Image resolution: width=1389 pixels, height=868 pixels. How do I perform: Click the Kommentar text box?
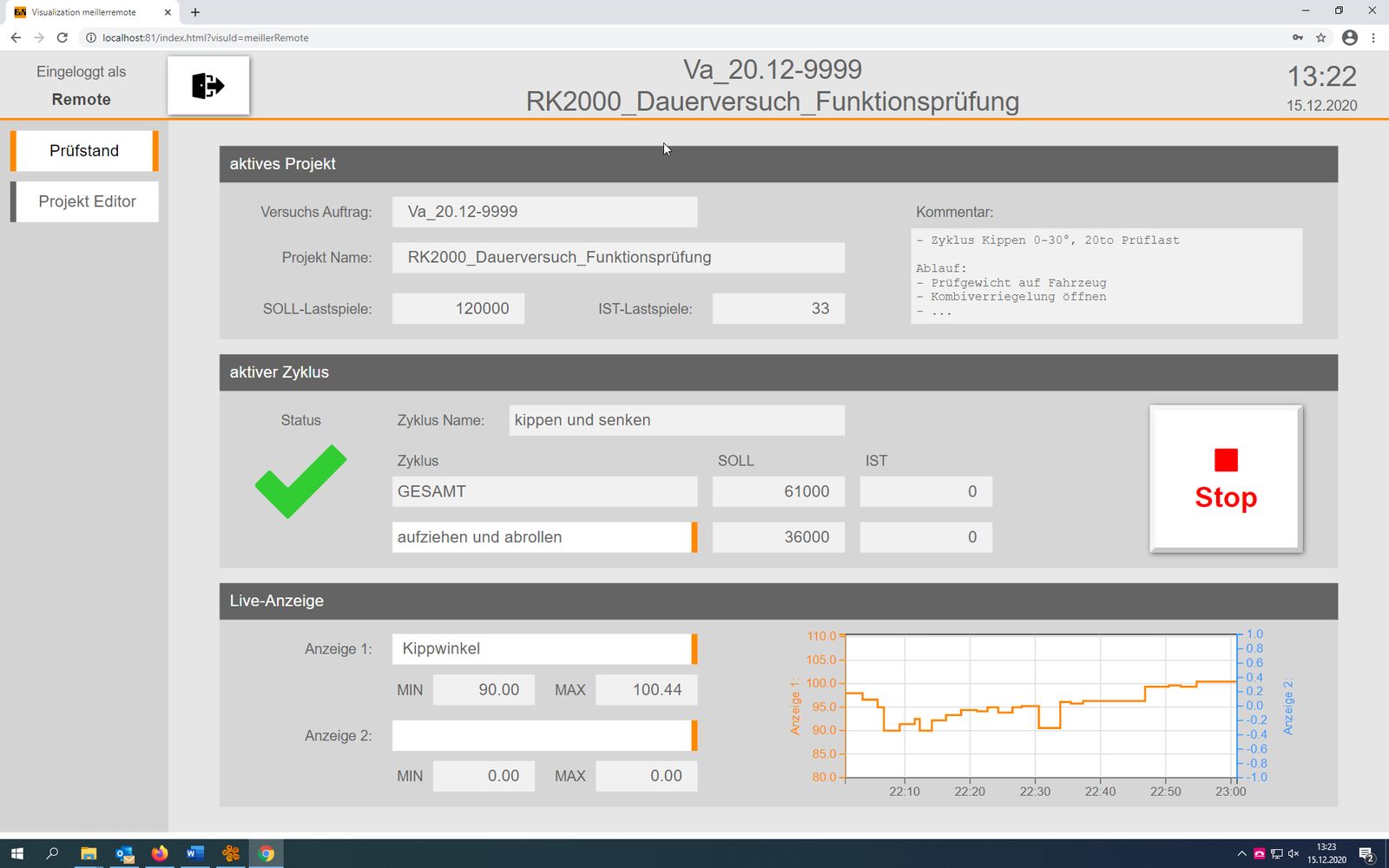coord(1106,276)
